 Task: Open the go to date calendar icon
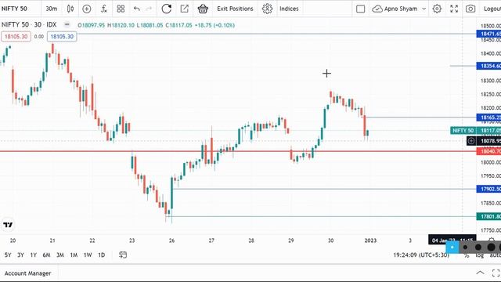(123, 255)
